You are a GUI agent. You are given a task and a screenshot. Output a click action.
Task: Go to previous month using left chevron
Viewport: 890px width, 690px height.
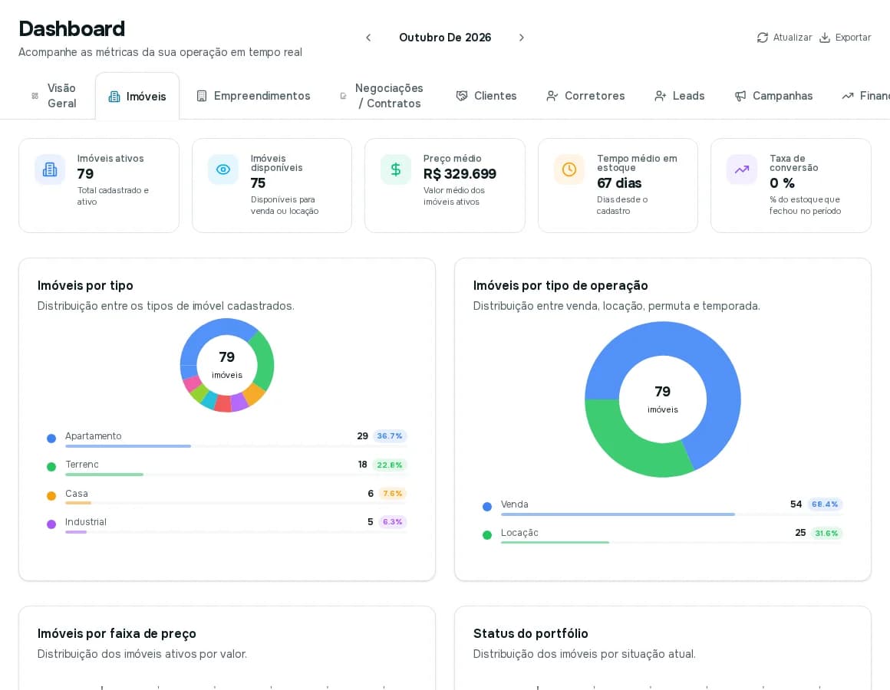[368, 38]
